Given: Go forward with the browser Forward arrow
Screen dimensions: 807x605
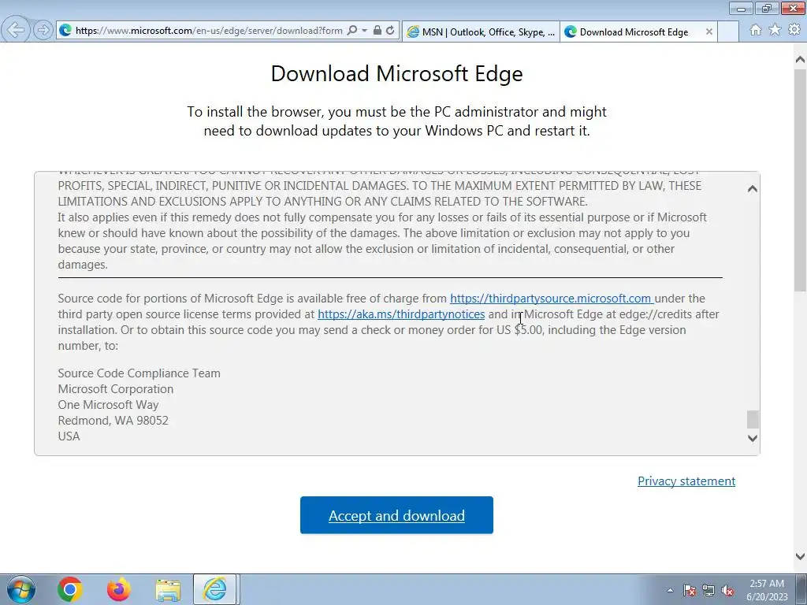Looking at the screenshot, I should point(43,30).
